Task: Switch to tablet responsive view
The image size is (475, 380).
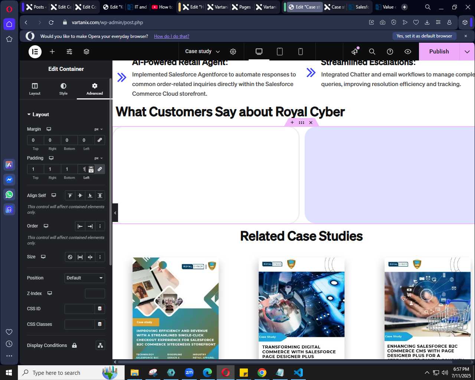Action: point(280,52)
